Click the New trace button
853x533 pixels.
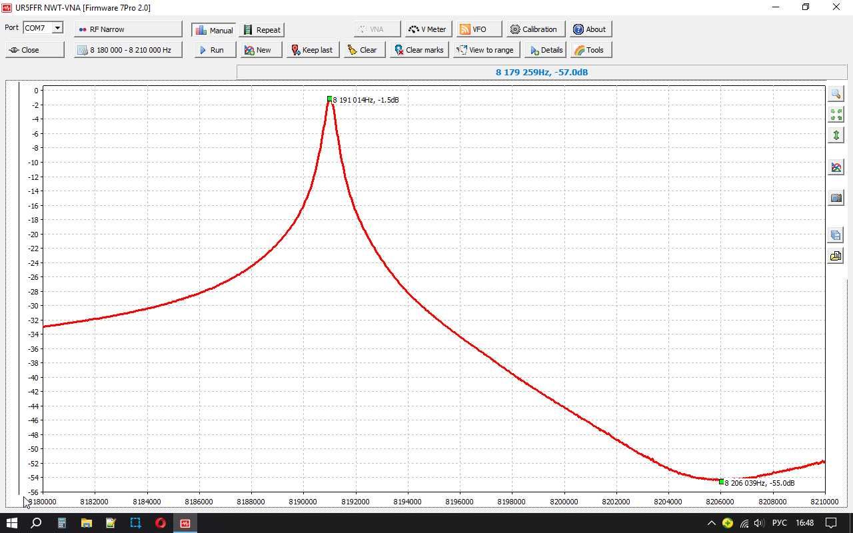coord(261,50)
